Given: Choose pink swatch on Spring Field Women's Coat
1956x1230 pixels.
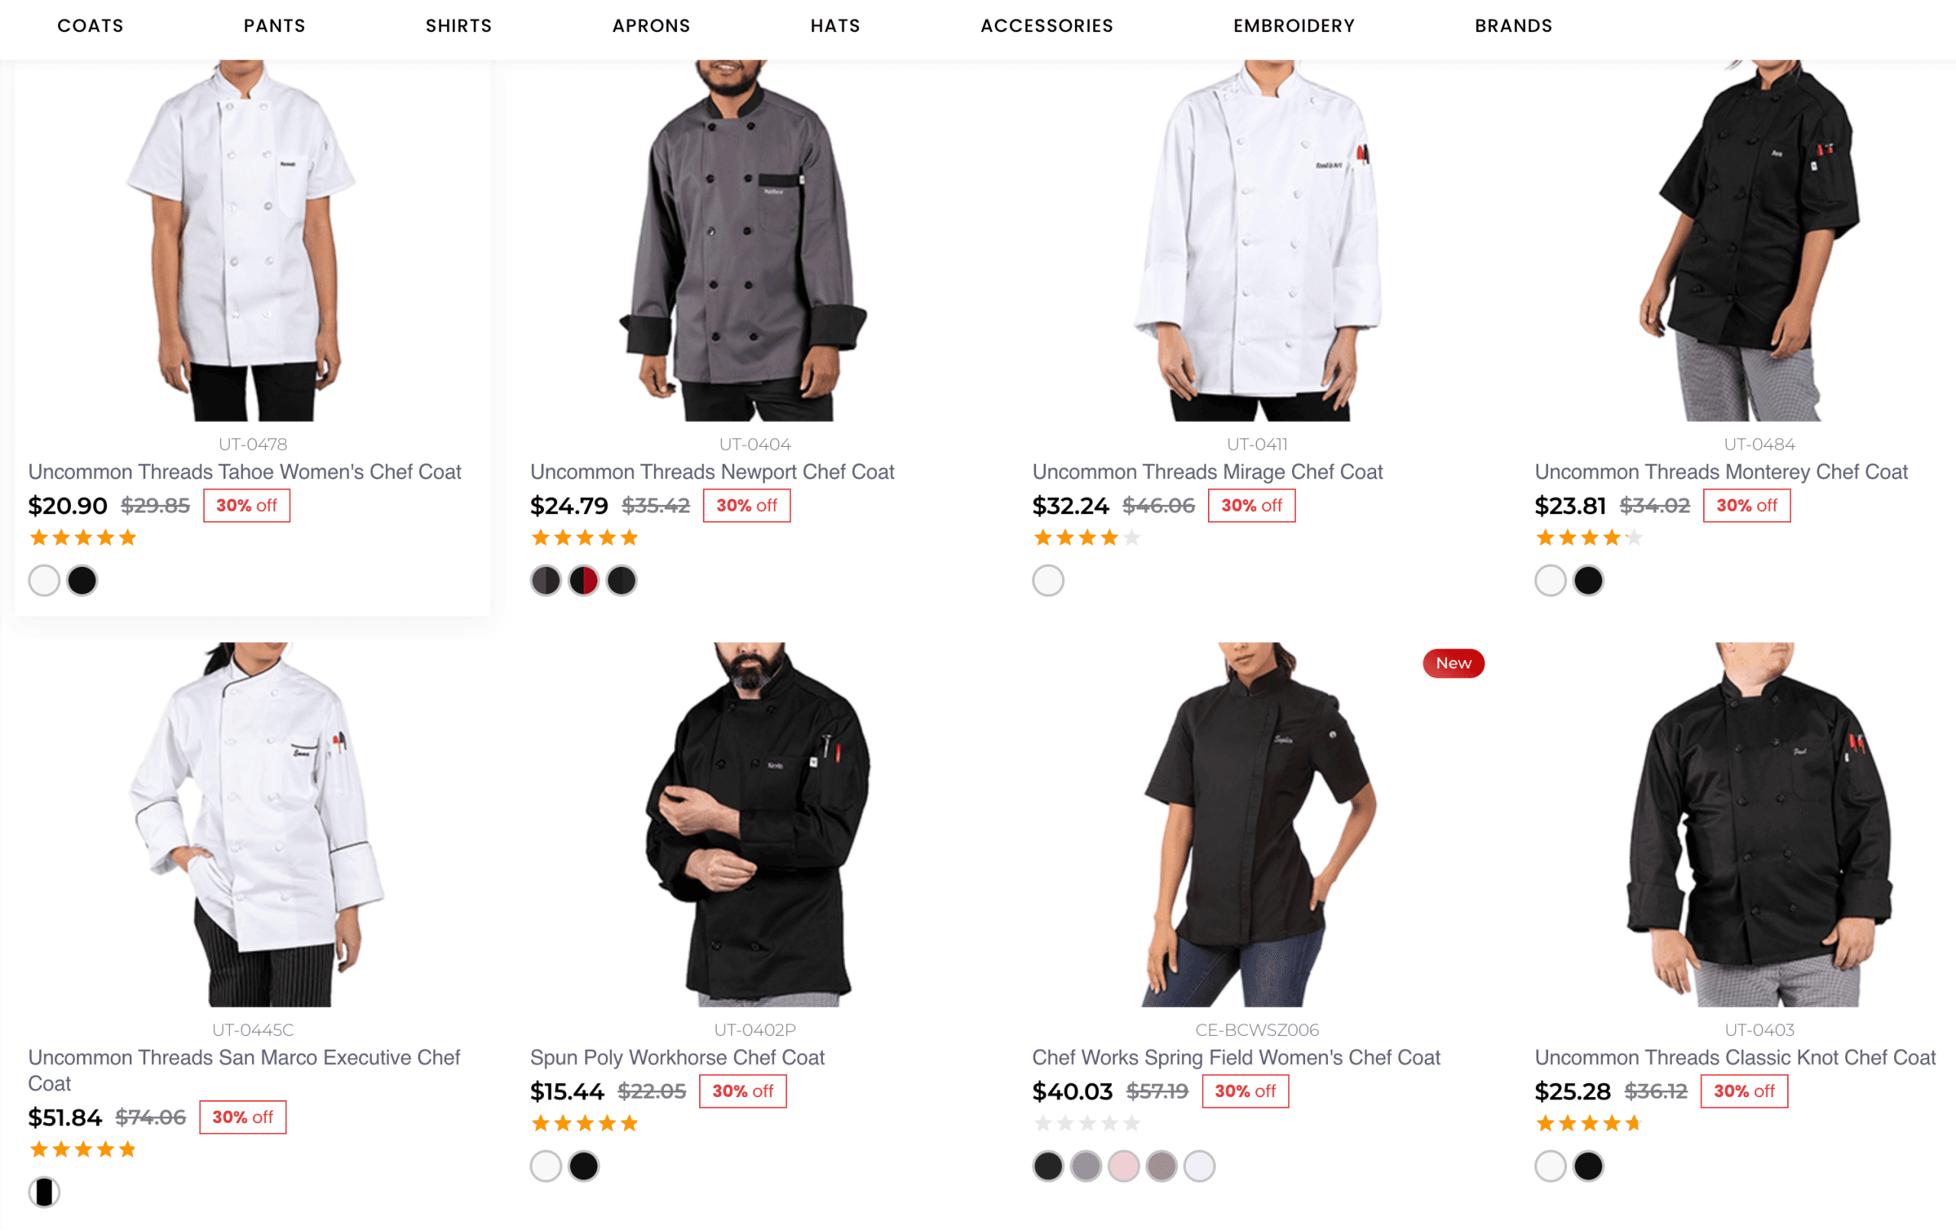Looking at the screenshot, I should (1123, 1167).
